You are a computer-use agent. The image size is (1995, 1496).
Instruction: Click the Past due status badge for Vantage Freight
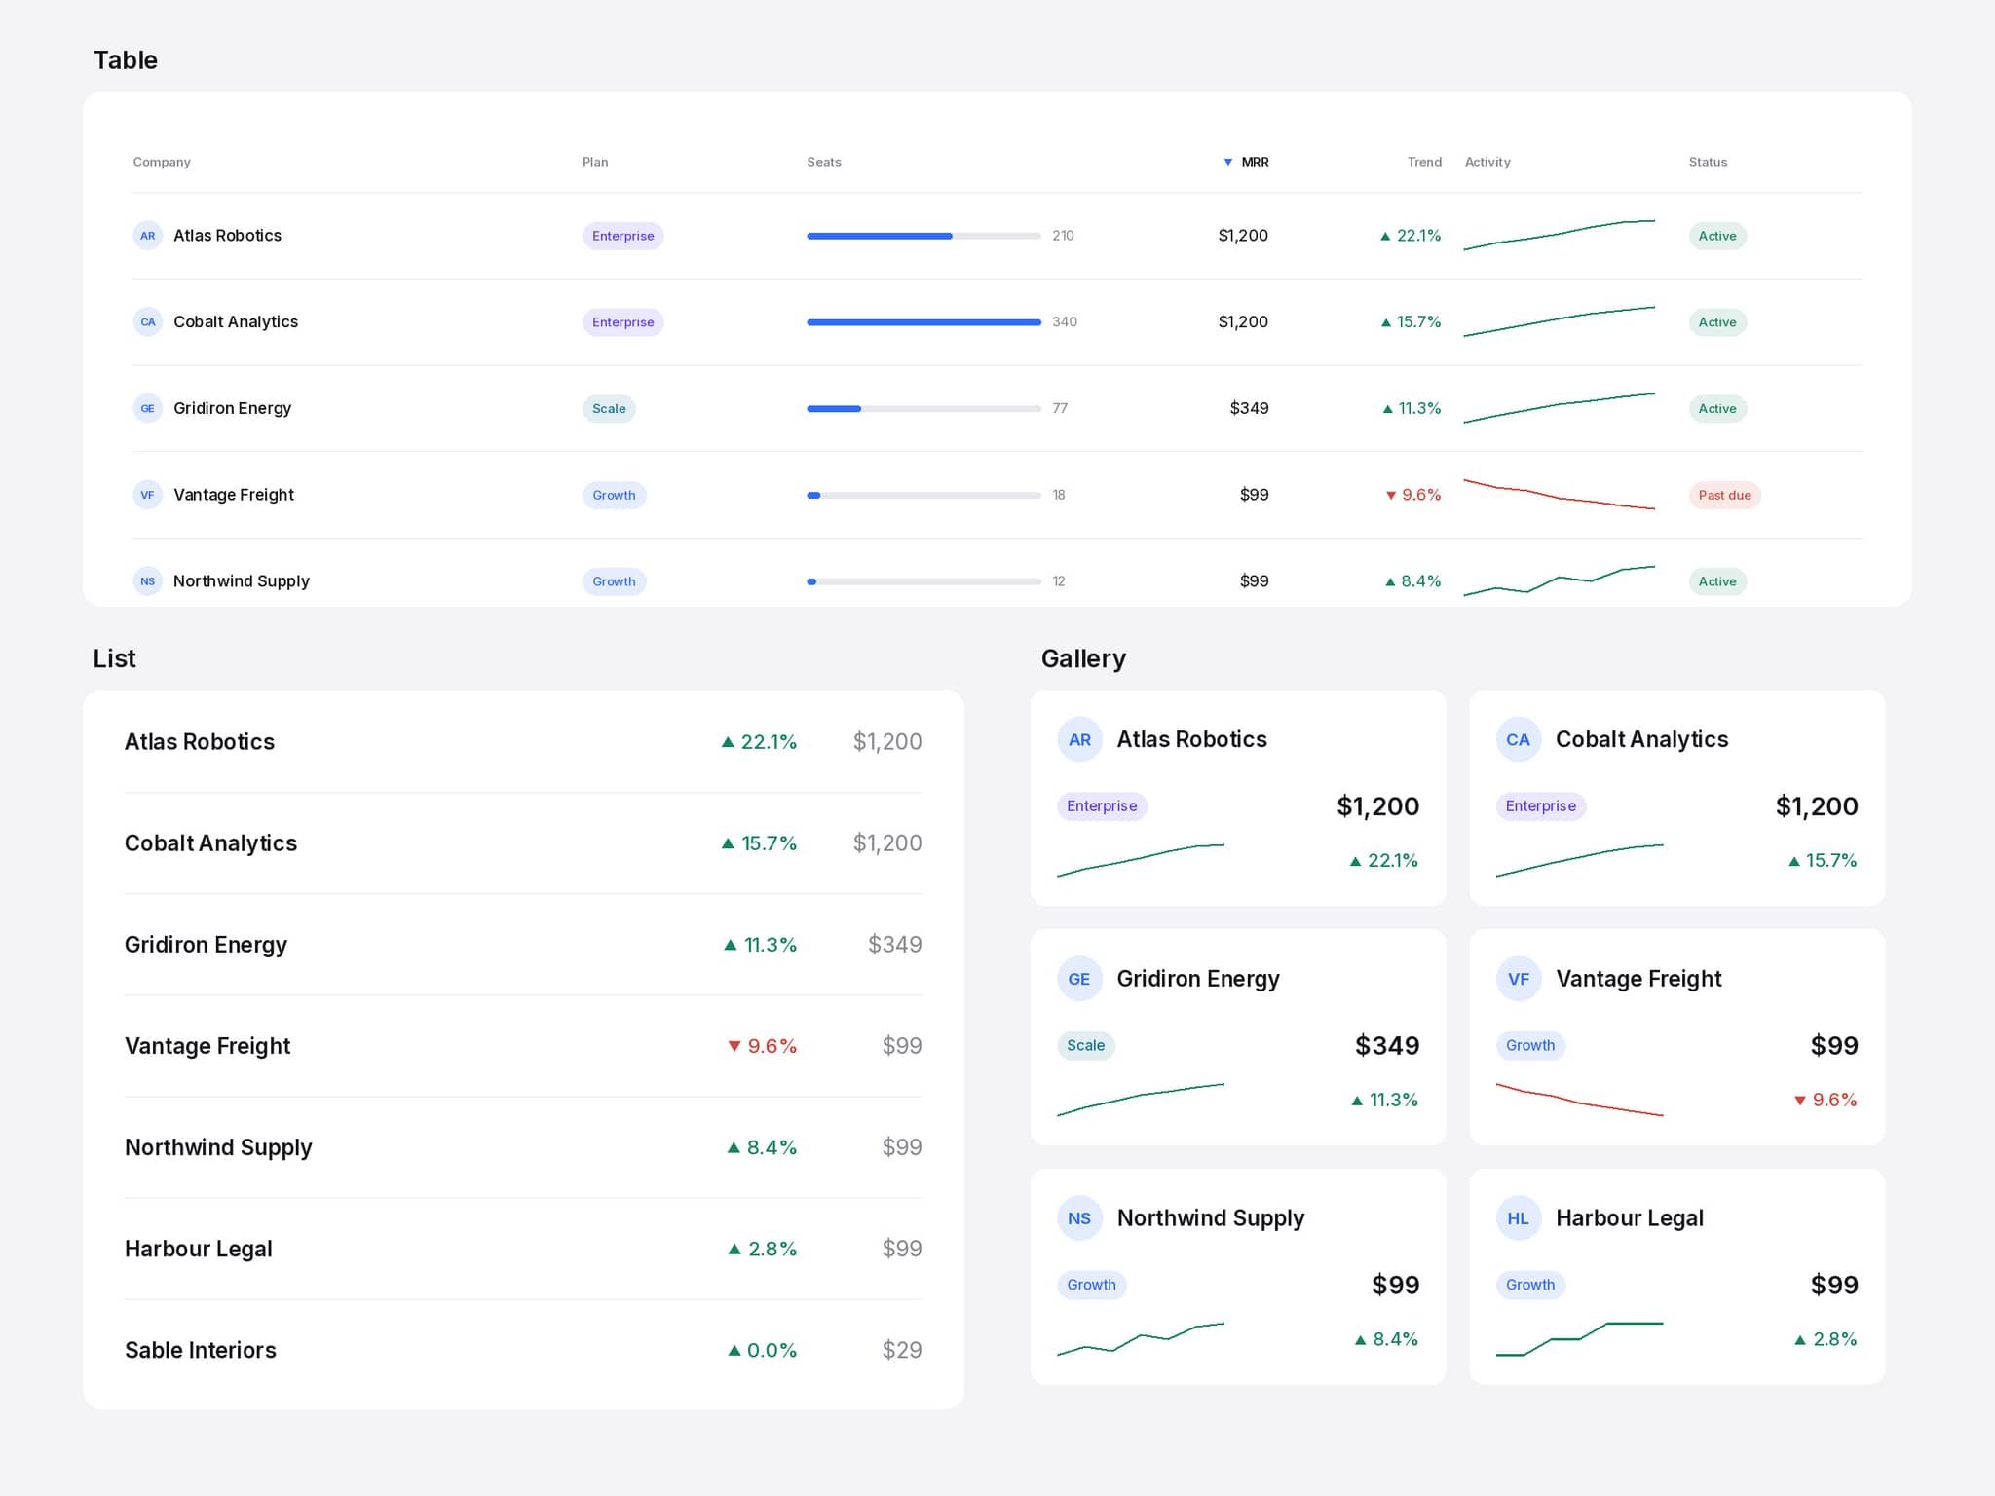tap(1724, 495)
